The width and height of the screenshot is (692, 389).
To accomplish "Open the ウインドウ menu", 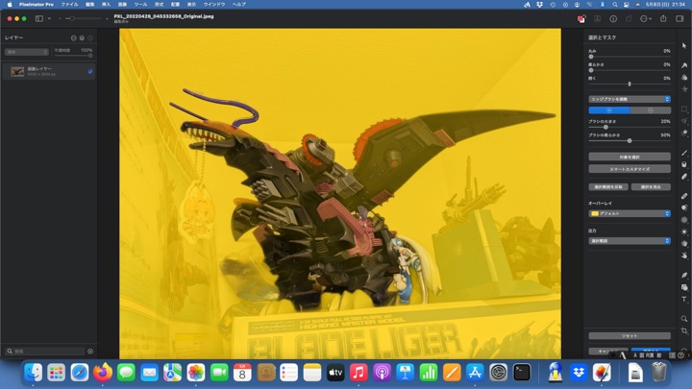I will (x=214, y=5).
